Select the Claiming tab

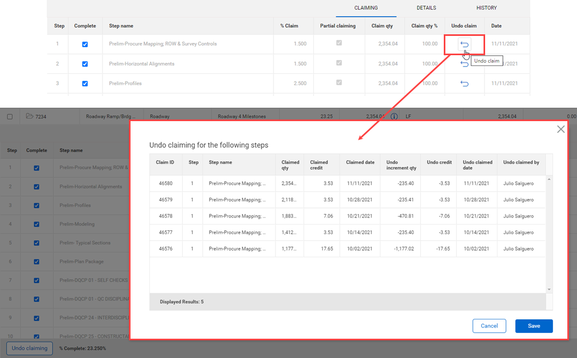pyautogui.click(x=366, y=8)
